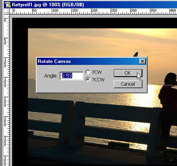Confirm rotation with the OK button
The height and width of the screenshot is (166, 177).
click(x=128, y=73)
